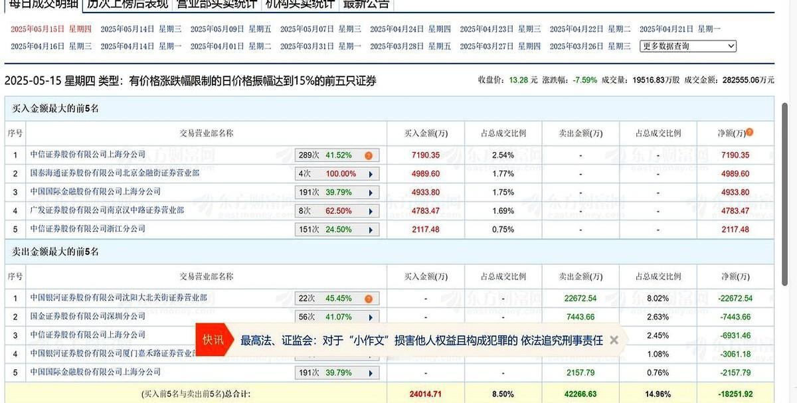The image size is (797, 403).
Task: Open 广发证券南京汉中路证券营业部 link
Action: point(107,210)
